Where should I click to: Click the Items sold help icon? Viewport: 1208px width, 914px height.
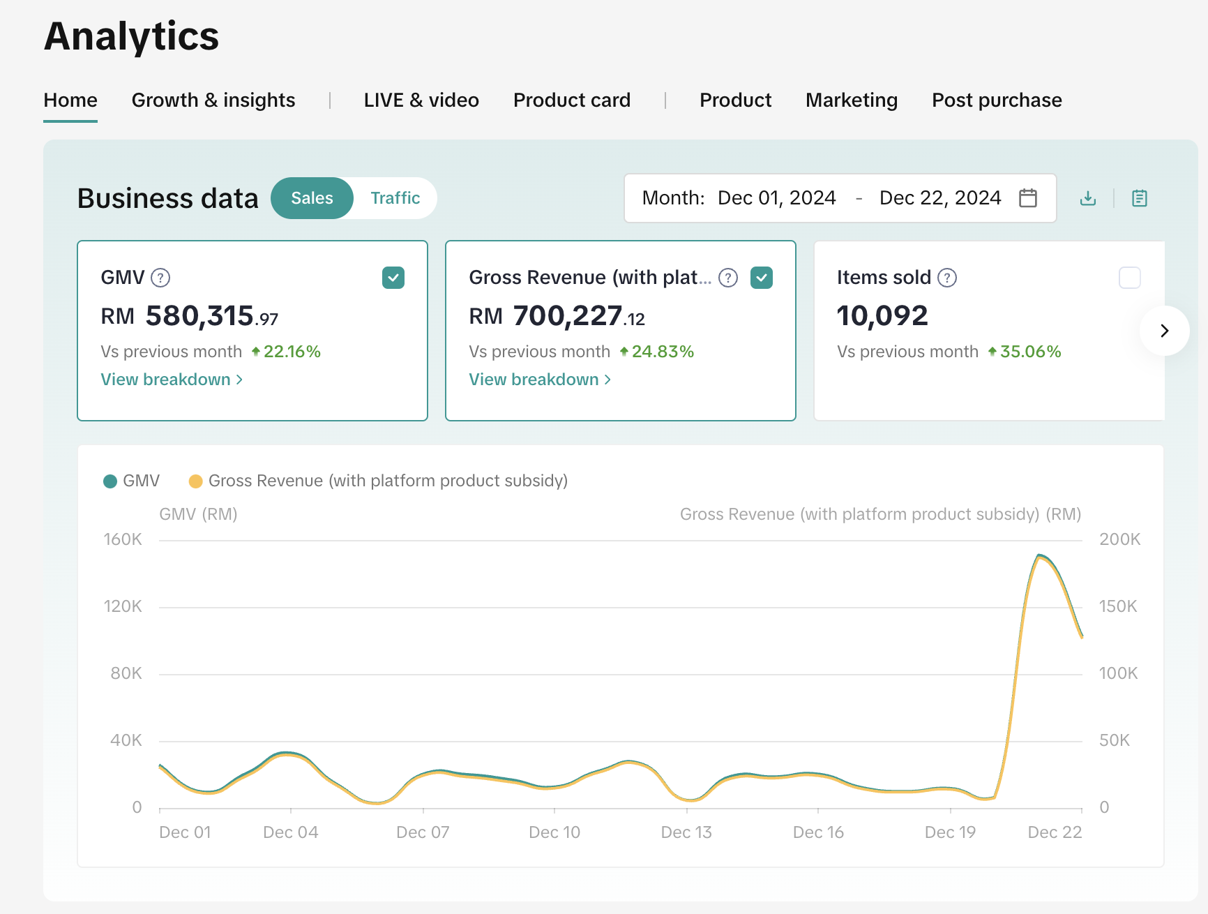(x=947, y=278)
